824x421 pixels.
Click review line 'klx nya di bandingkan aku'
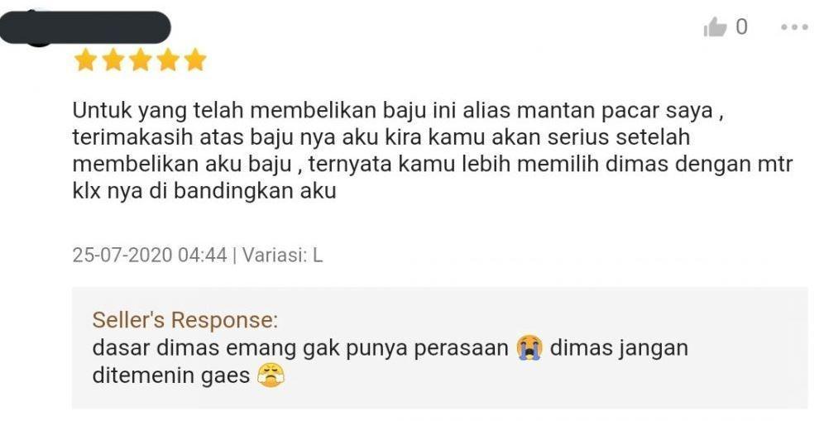[x=204, y=191]
